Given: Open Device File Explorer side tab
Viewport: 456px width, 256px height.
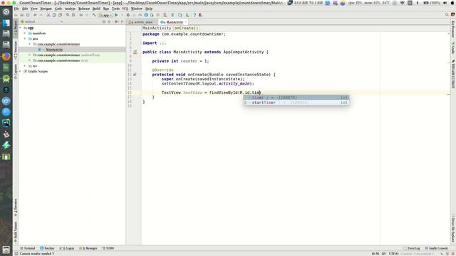Looking at the screenshot, I should [453, 228].
